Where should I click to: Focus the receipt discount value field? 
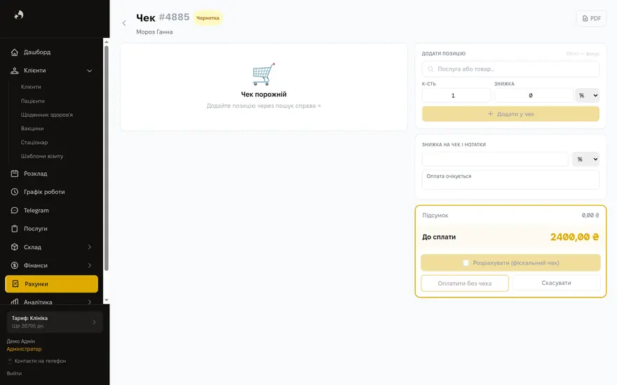click(495, 159)
